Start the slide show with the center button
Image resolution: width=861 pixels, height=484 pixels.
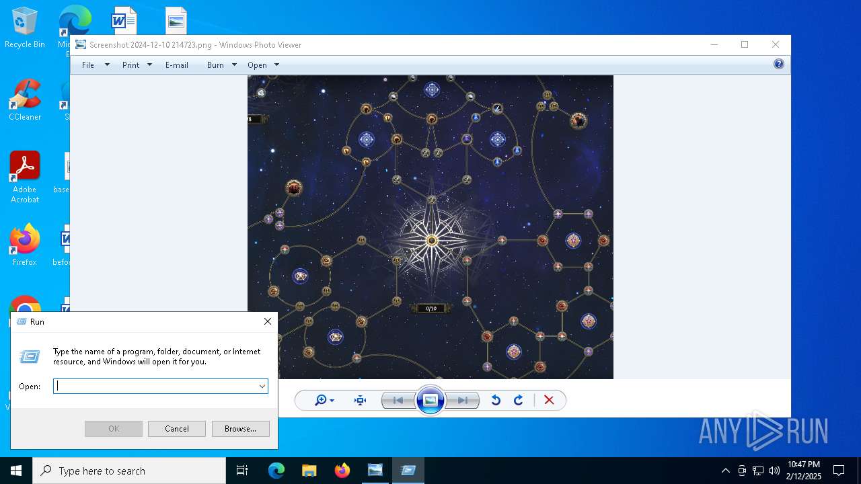point(430,400)
